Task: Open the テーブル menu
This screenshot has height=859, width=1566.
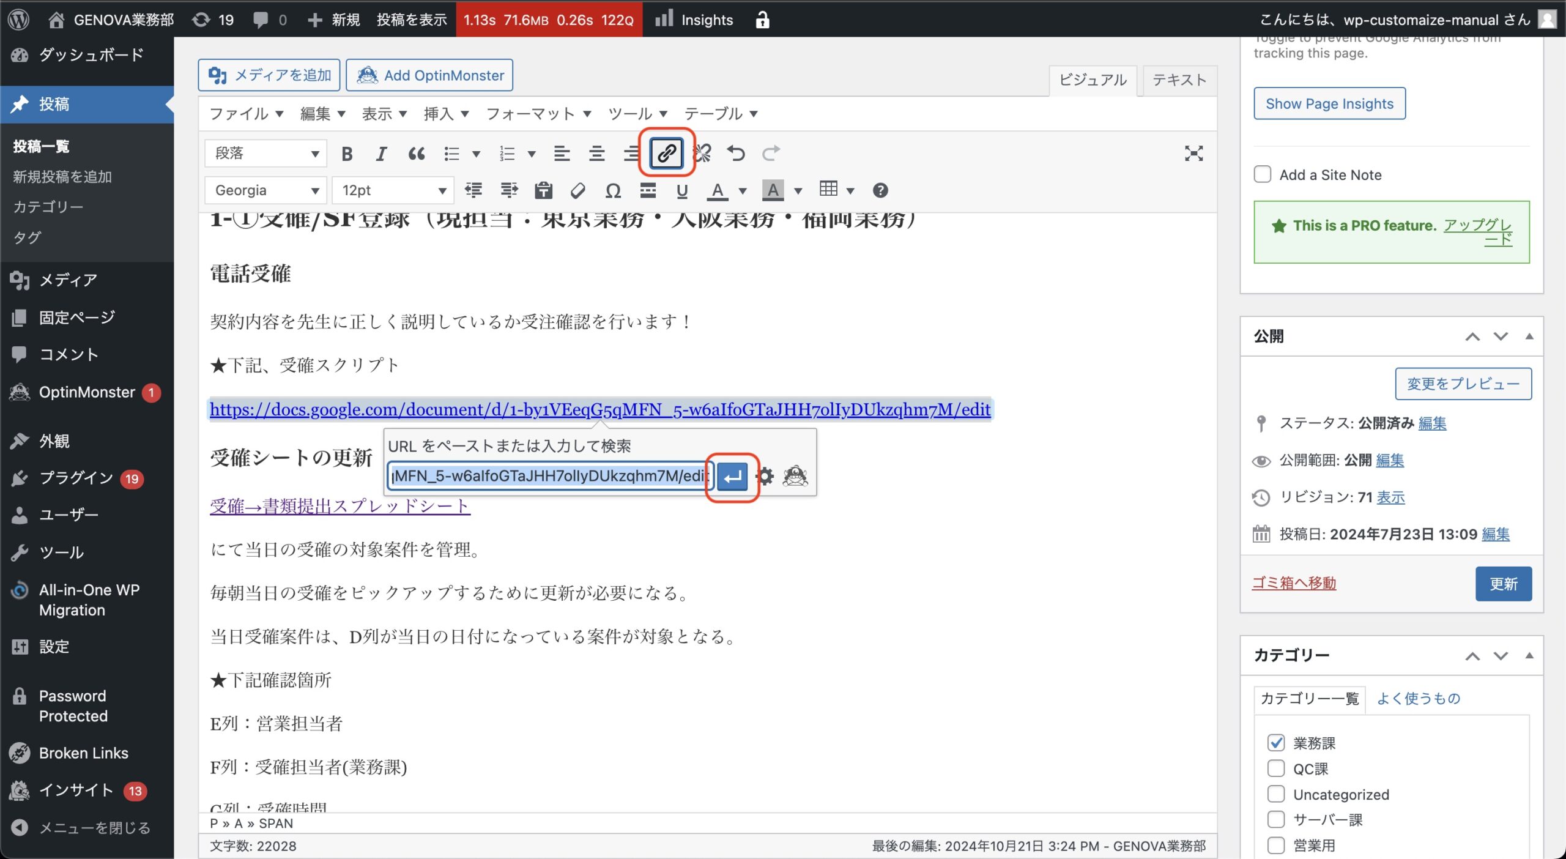Action: 720,114
